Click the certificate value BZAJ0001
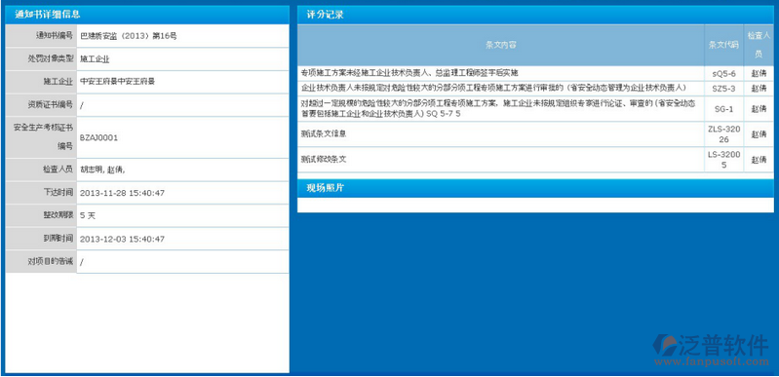The height and width of the screenshot is (377, 779). pos(98,138)
